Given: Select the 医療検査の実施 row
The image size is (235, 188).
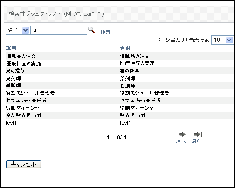Looking at the screenshot, I should [x=119, y=63].
